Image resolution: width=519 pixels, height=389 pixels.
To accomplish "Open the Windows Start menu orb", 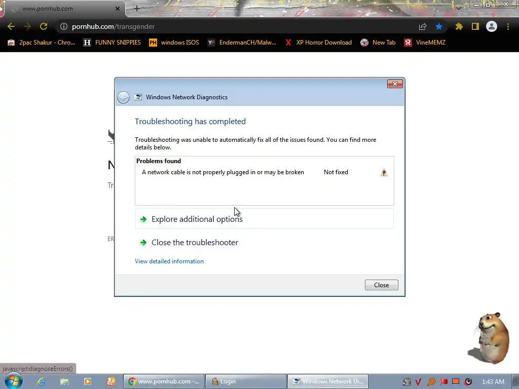I will click(x=13, y=381).
